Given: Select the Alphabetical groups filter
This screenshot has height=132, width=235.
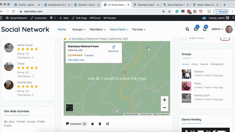Looking at the screenshot, I should coord(217,64).
